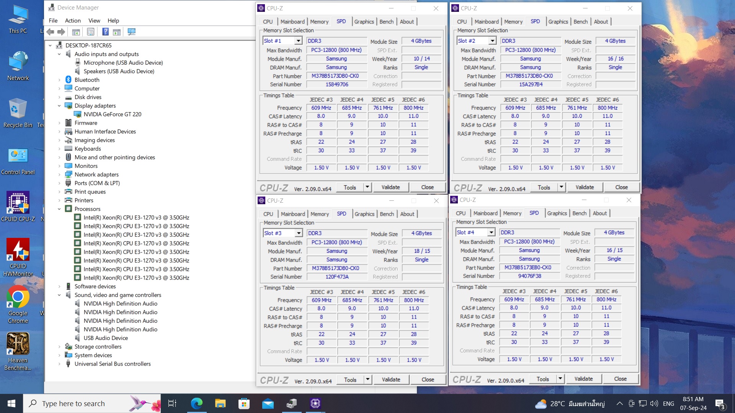Click the Tools button in CPU-Z
This screenshot has height=413, width=735.
point(350,187)
